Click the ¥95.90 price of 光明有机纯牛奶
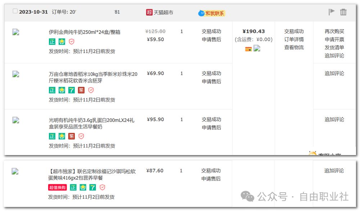Screen dimensions: 360x211 click(x=156, y=119)
